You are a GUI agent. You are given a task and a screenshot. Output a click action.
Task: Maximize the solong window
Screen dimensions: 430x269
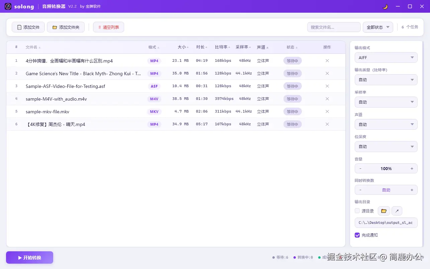tap(410, 6)
